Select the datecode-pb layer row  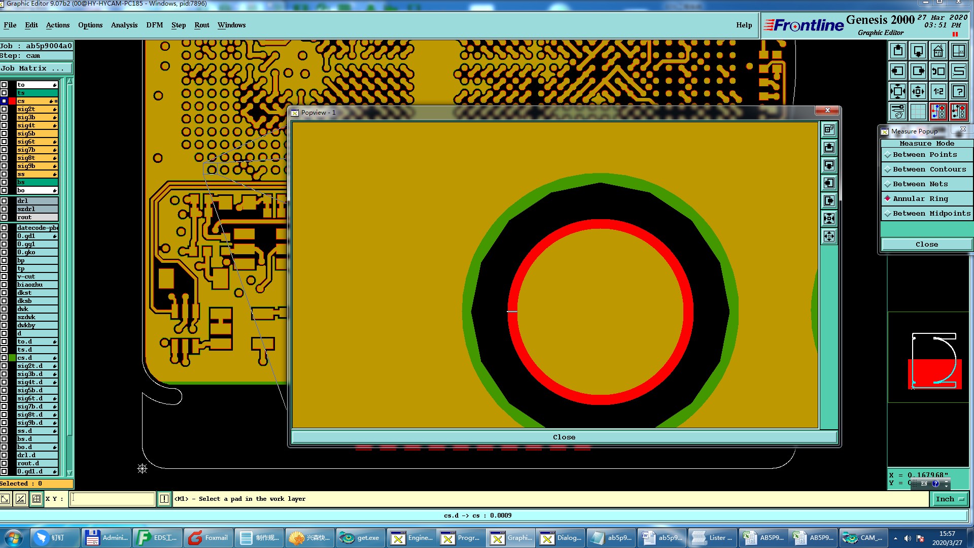tap(37, 228)
